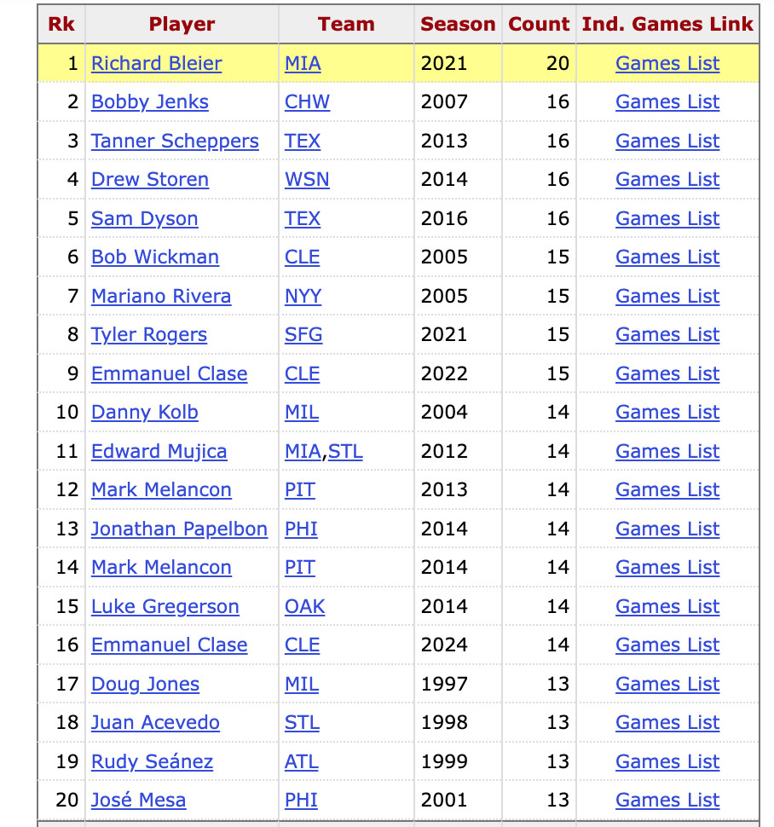Open Mariano Rivera's player page
Screen dimensions: 774x827
161,297
